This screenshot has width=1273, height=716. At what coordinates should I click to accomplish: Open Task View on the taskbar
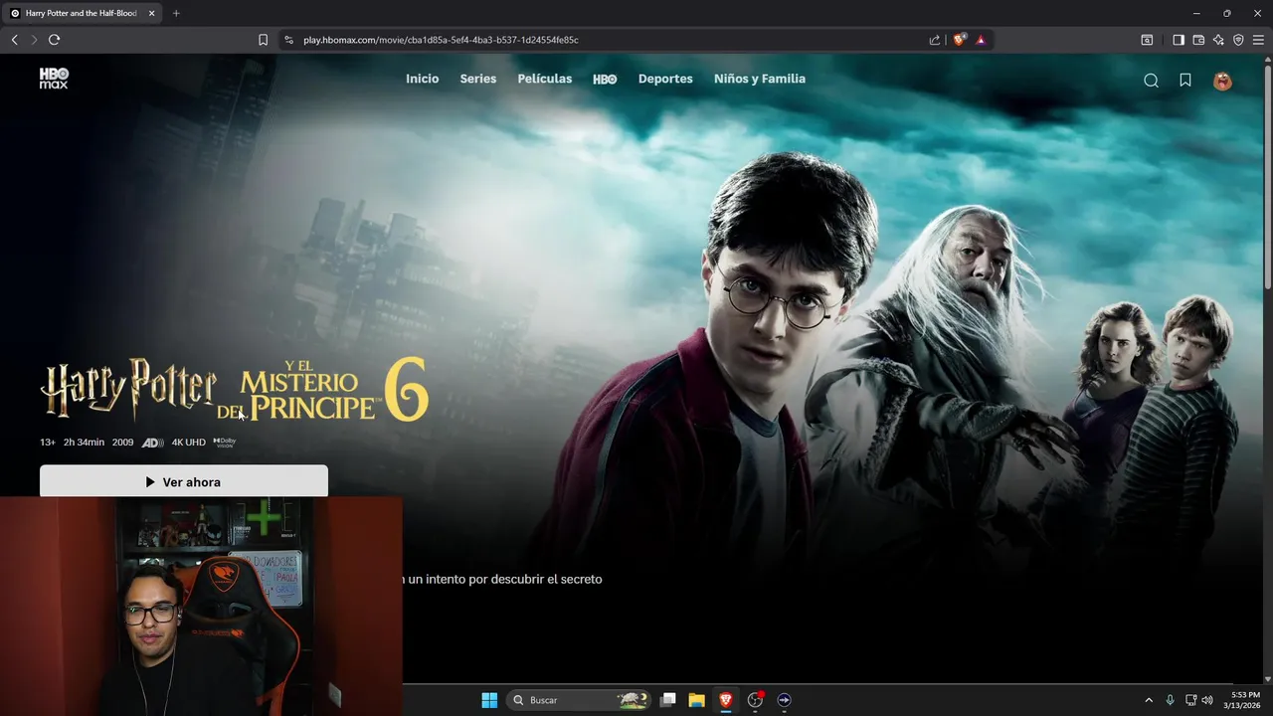click(x=668, y=700)
